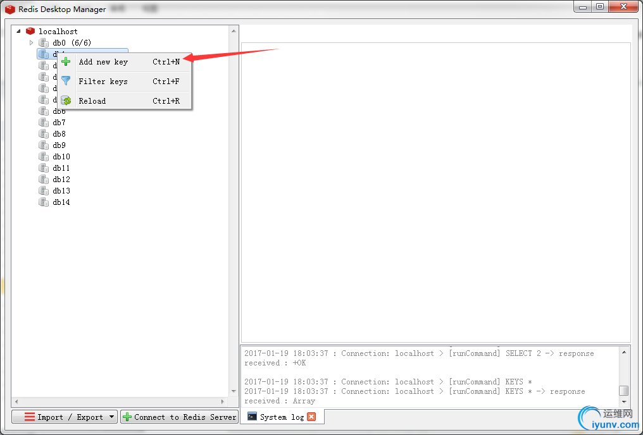Click system log scroll down arrow
This screenshot has width=643, height=435.
[x=624, y=402]
